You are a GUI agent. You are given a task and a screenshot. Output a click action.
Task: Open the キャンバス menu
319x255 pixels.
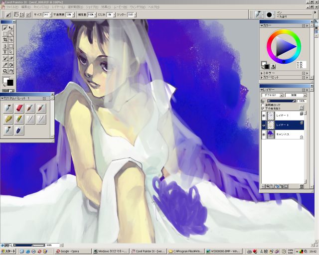(x=41, y=7)
